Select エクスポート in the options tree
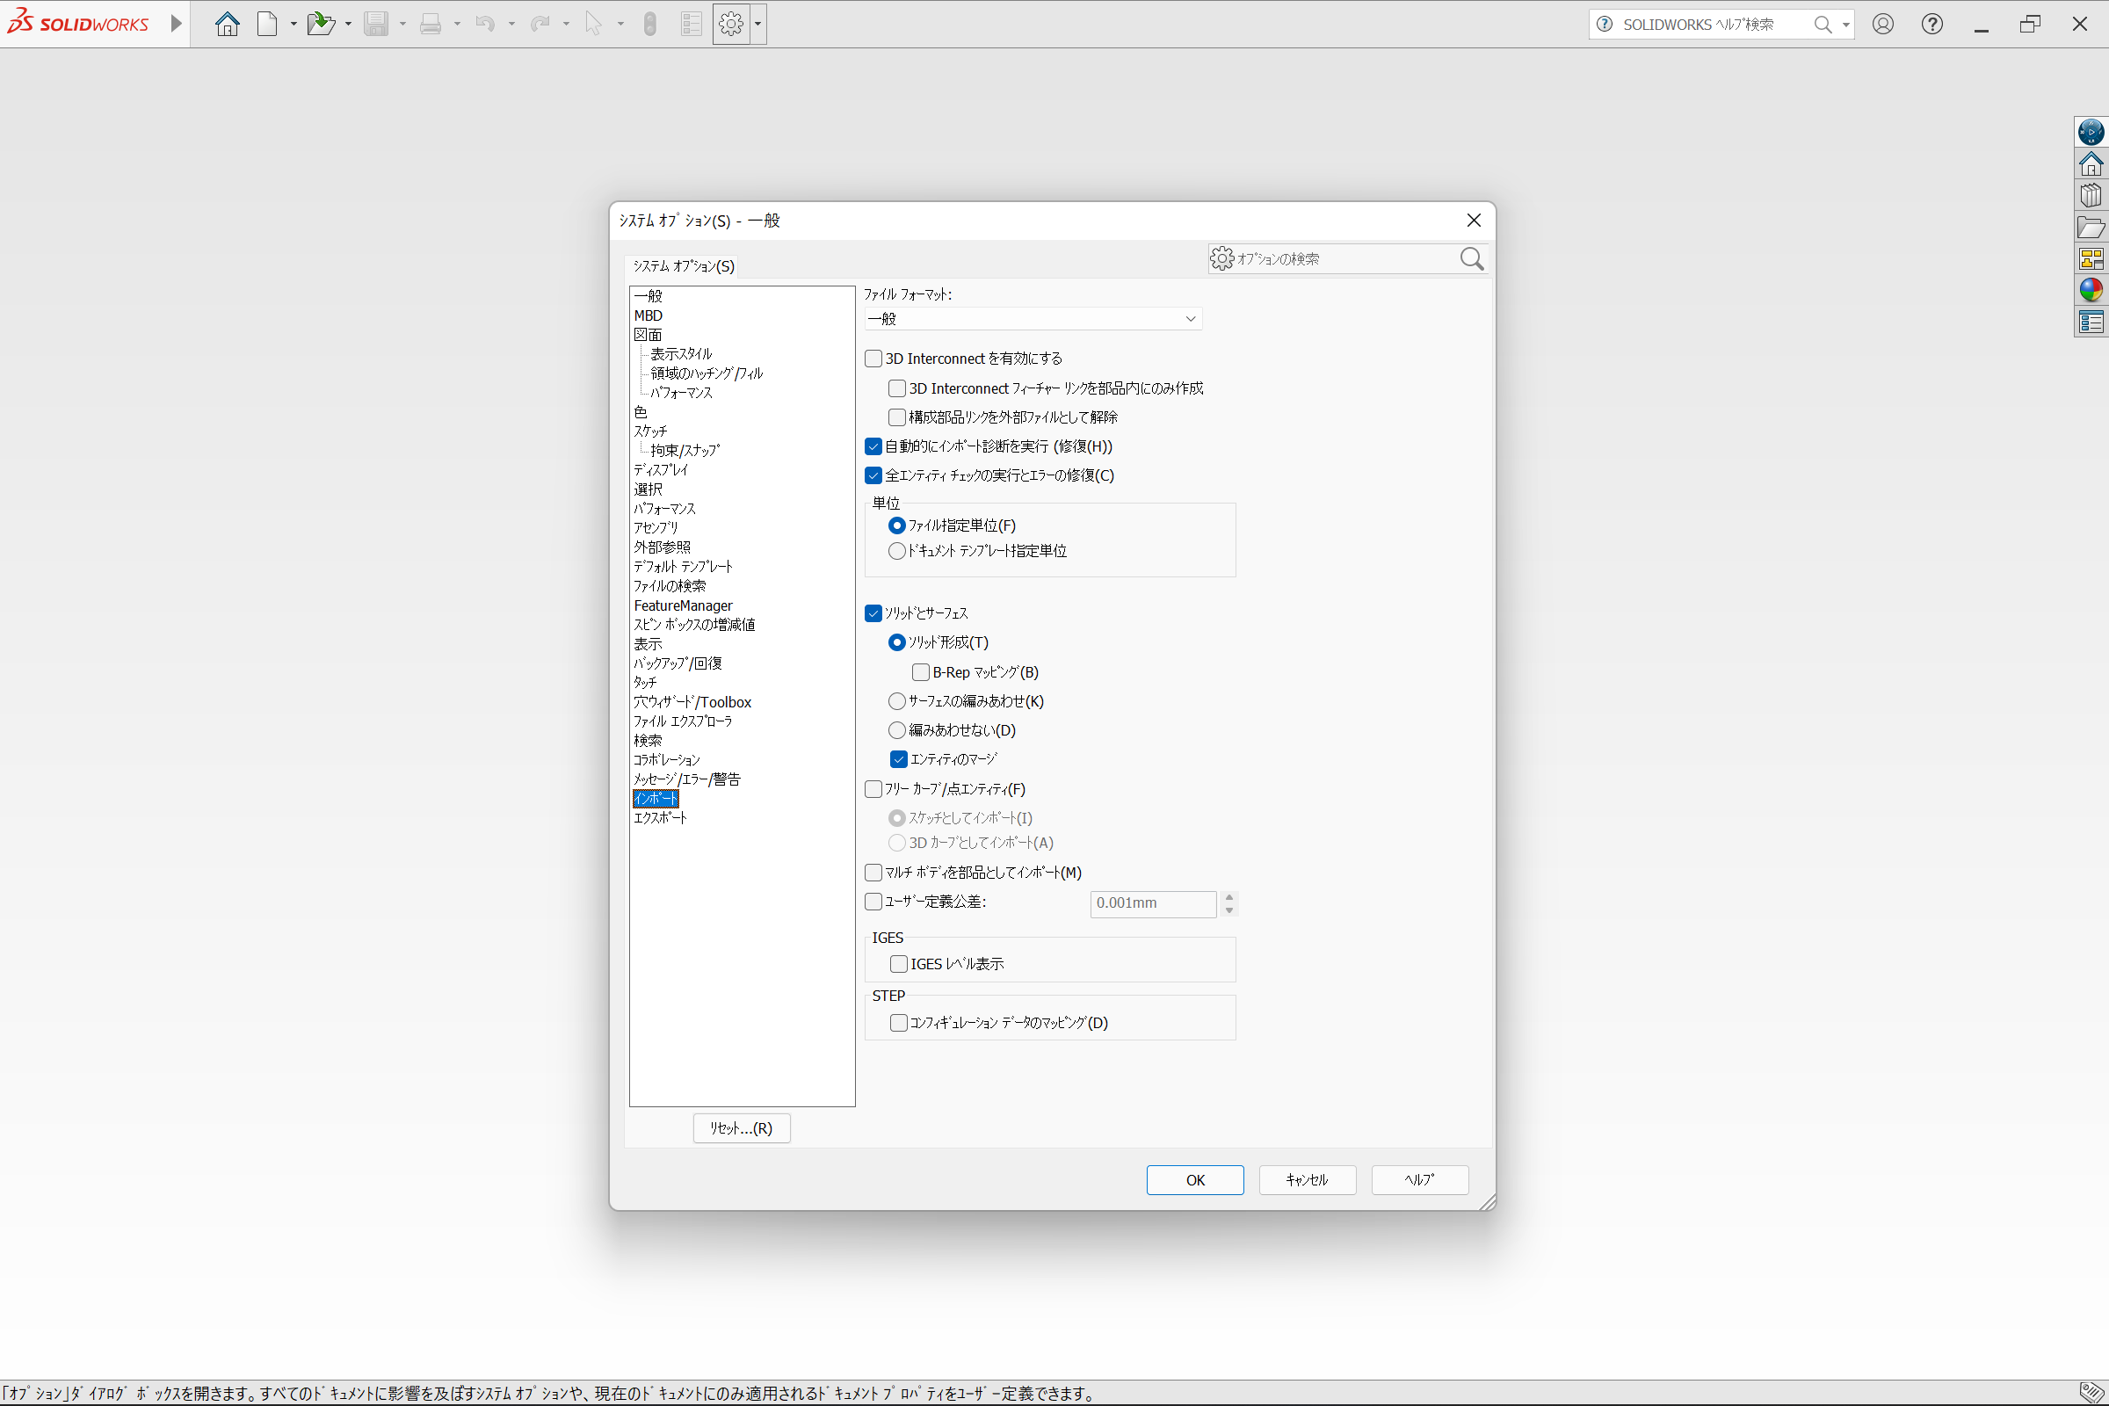 pos(661,818)
